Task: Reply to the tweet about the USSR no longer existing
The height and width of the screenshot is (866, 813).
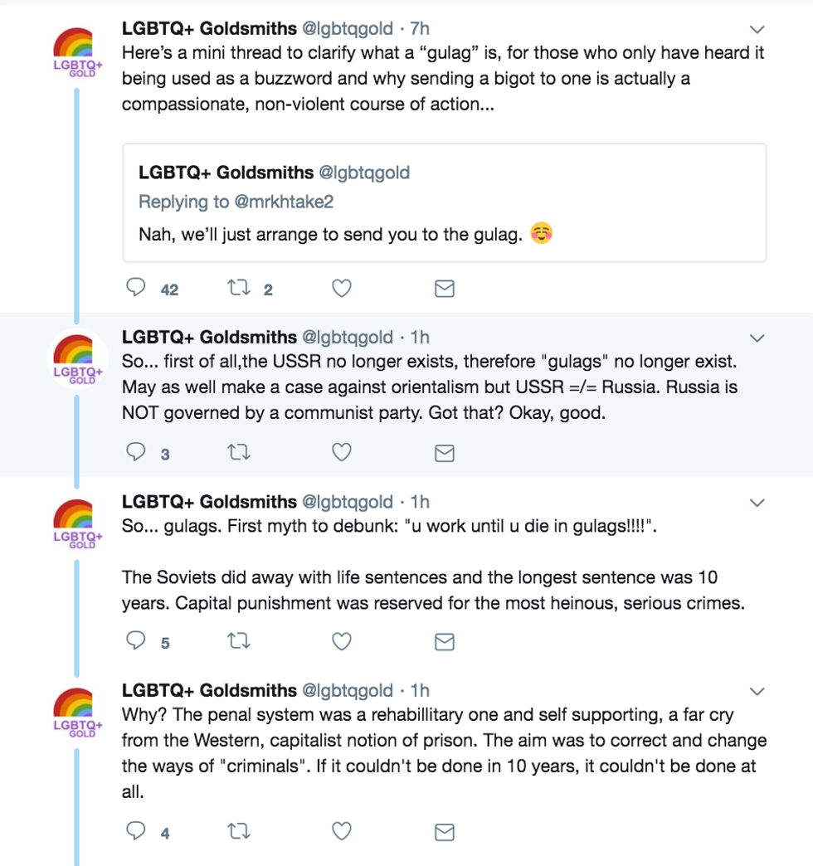Action: click(x=136, y=452)
